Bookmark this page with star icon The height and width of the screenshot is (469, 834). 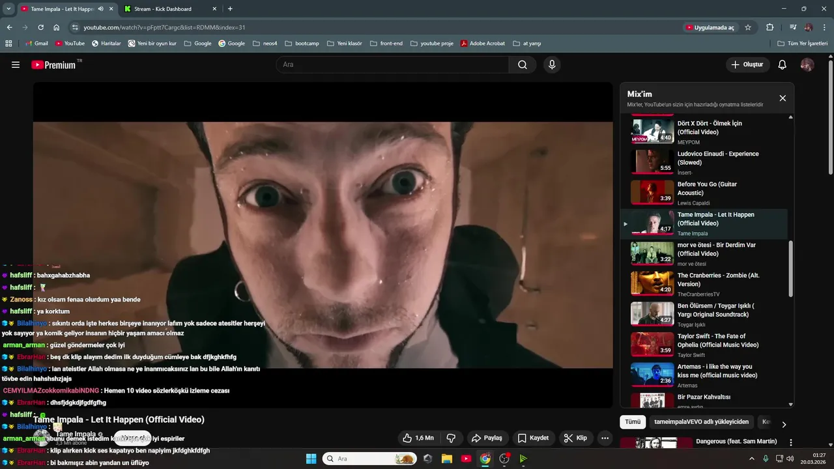coord(748,27)
